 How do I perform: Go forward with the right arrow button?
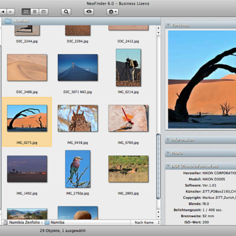click(11, 12)
